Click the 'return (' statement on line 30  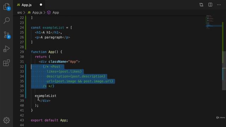pos(42,57)
